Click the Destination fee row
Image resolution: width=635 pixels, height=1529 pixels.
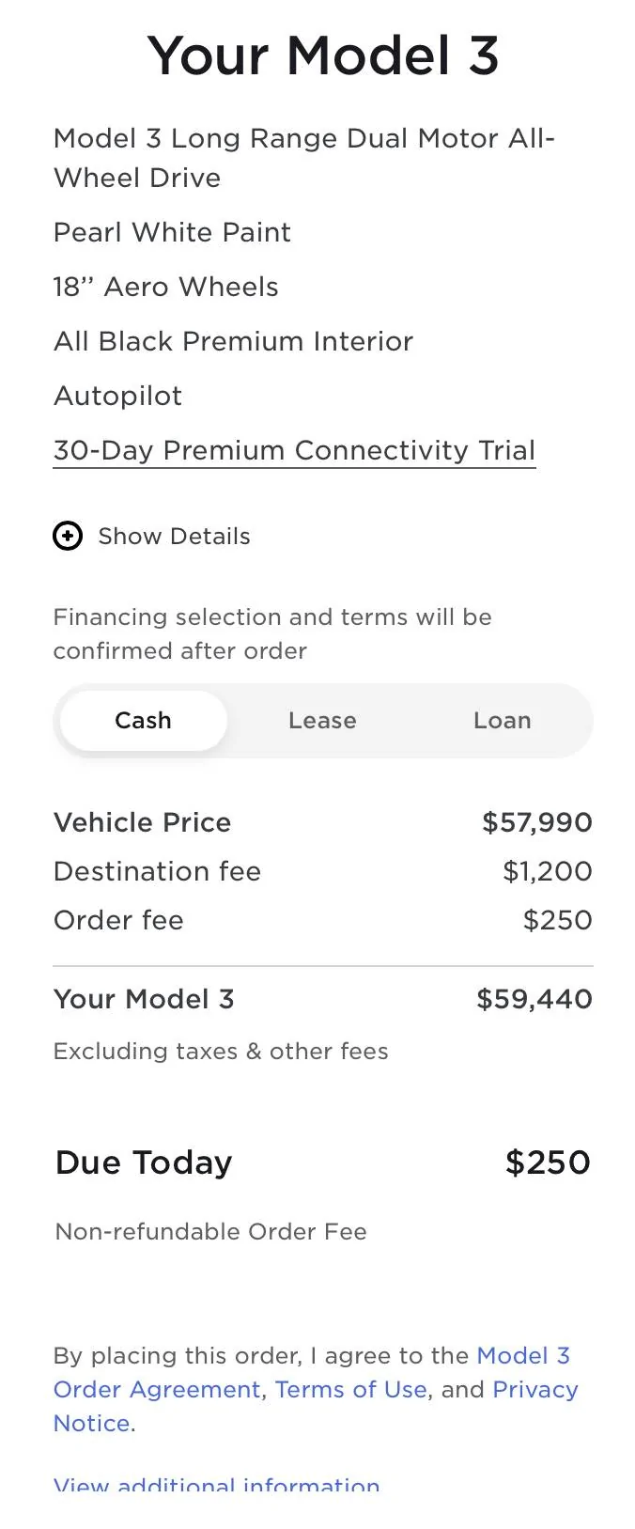pyautogui.click(x=157, y=872)
